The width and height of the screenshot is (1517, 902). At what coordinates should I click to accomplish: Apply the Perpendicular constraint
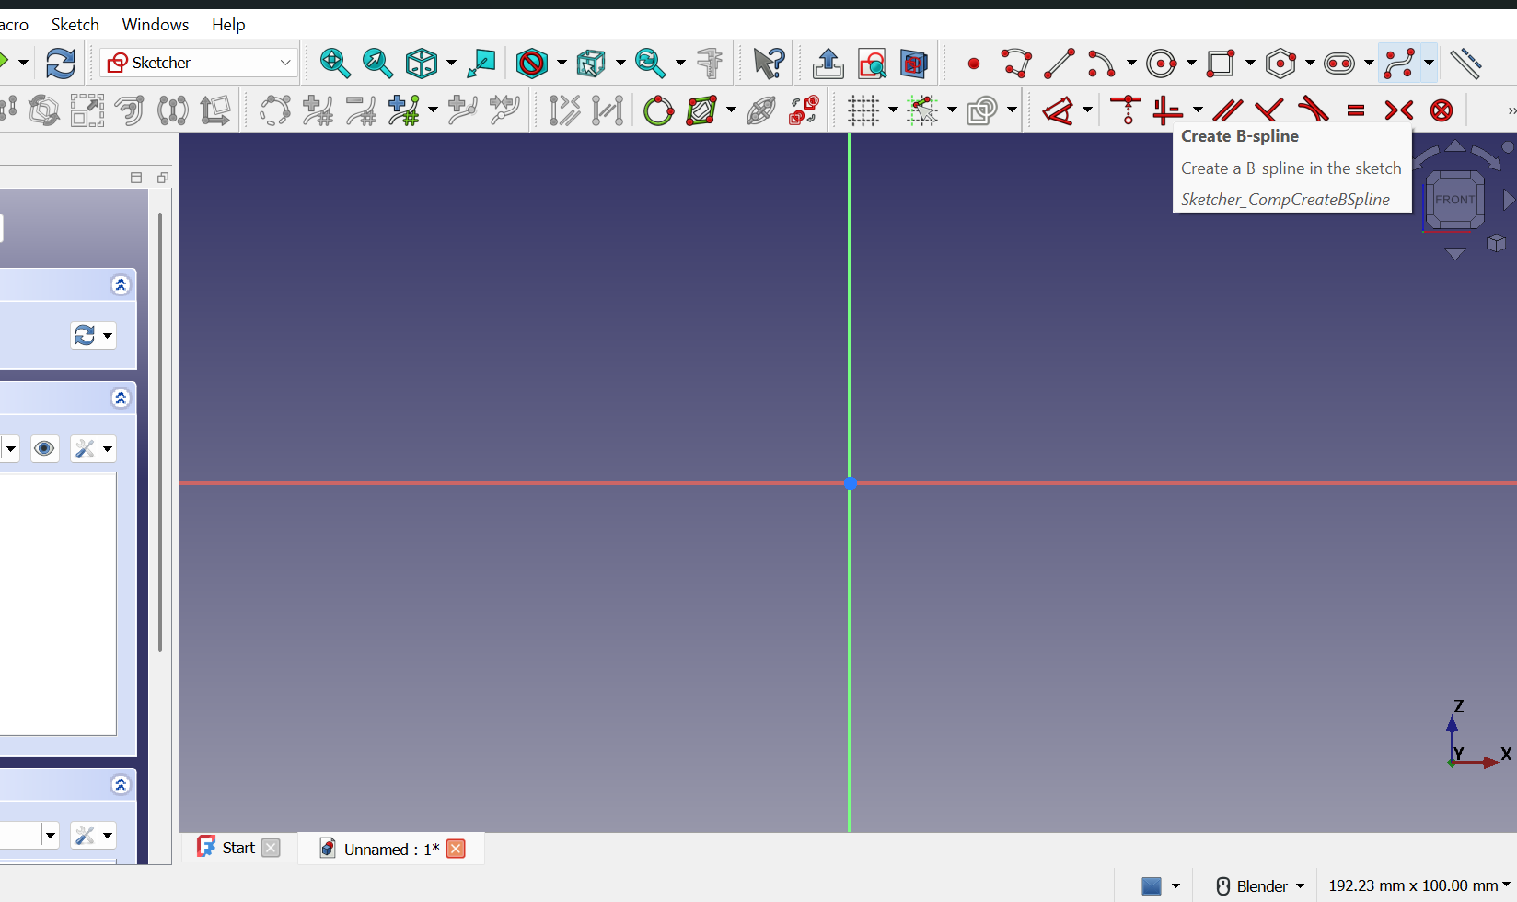(x=1269, y=110)
